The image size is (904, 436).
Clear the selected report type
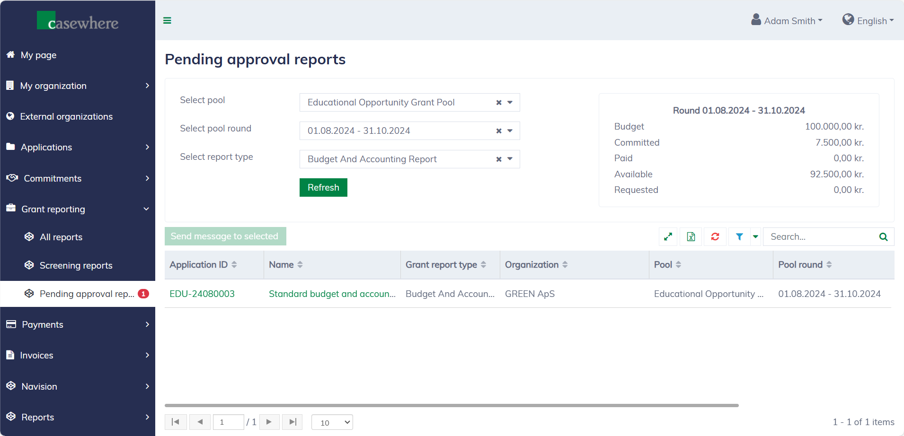pos(498,159)
